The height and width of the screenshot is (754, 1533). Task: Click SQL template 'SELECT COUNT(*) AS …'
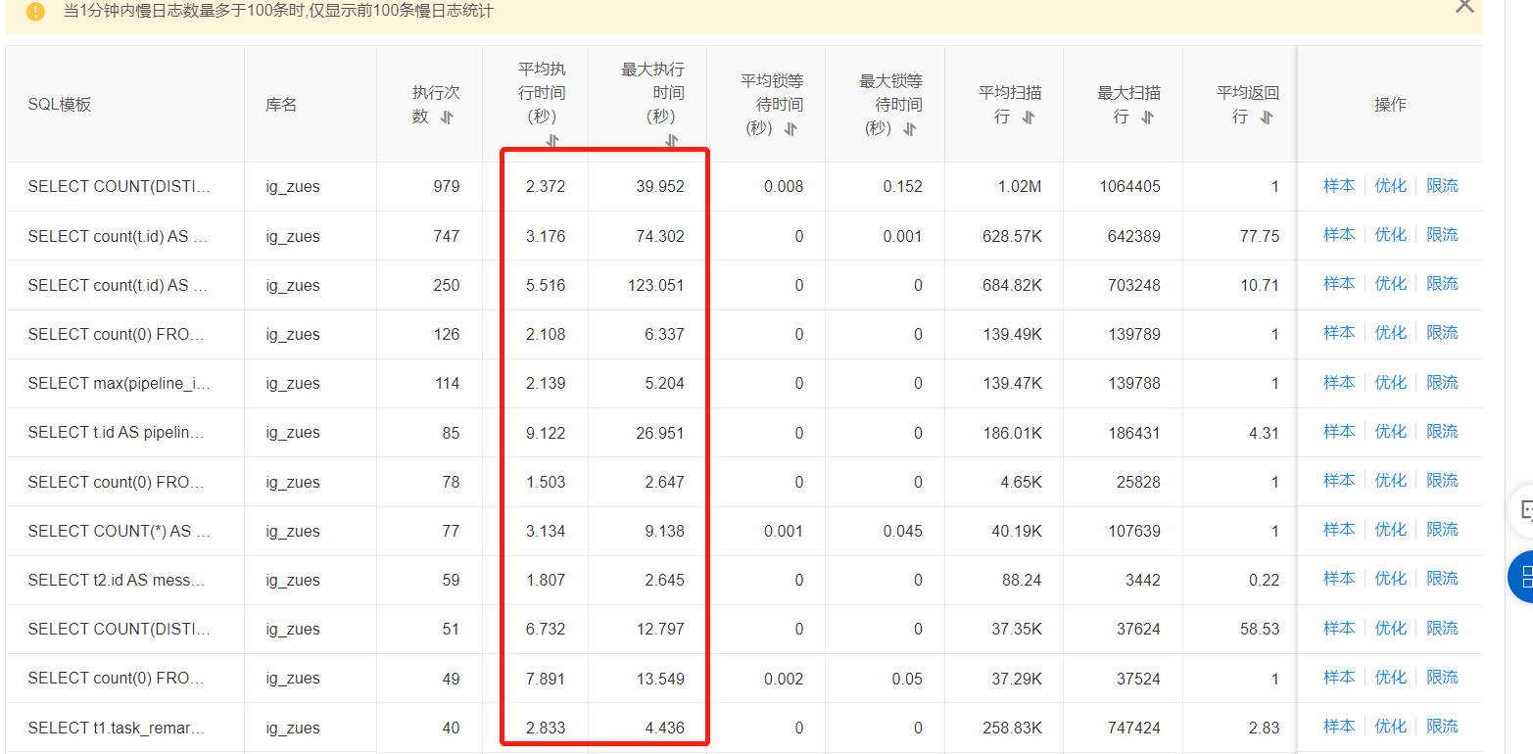[x=119, y=531]
